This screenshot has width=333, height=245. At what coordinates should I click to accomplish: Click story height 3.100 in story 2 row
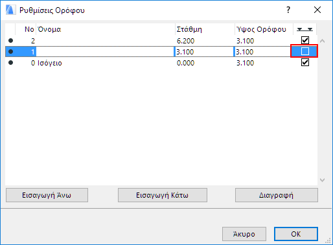[245, 41]
